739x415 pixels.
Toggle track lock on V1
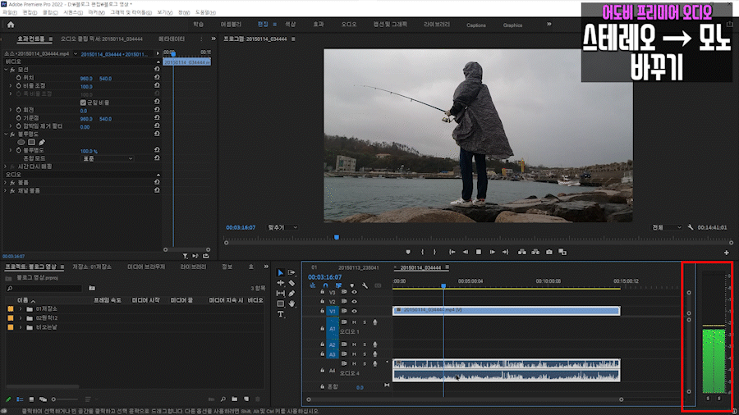tap(323, 311)
